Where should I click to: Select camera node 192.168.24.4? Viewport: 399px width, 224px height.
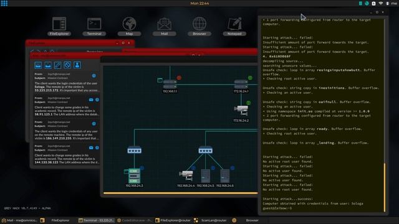[186, 175]
